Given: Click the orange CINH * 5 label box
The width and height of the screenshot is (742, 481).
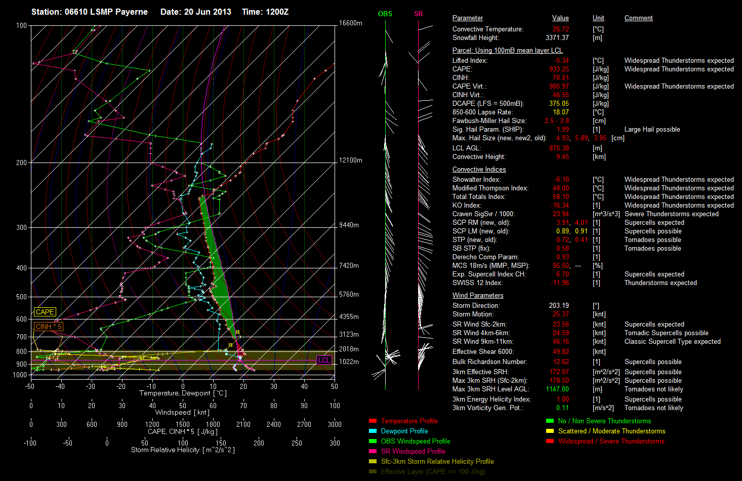Looking at the screenshot, I should pyautogui.click(x=48, y=327).
